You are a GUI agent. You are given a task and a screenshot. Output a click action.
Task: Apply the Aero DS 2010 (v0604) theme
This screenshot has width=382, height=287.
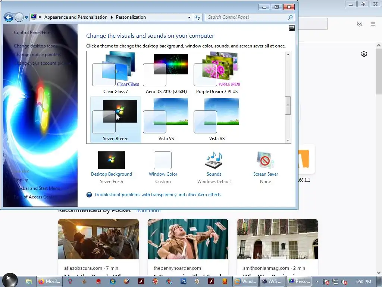[166, 73]
